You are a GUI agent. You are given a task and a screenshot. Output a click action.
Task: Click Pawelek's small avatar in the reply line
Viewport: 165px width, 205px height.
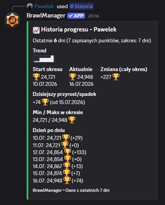(x=30, y=6)
